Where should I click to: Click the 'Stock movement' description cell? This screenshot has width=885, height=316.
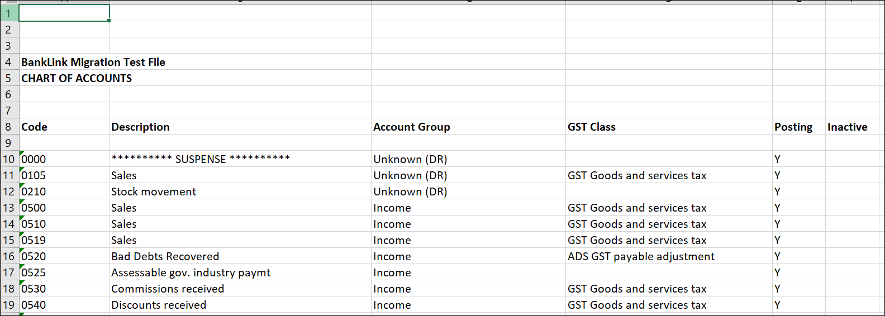(154, 191)
